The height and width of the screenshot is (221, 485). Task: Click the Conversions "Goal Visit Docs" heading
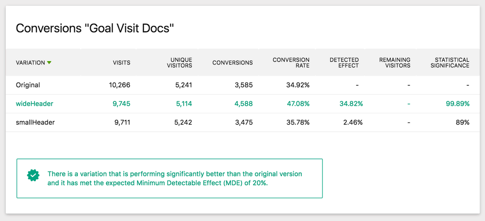95,28
